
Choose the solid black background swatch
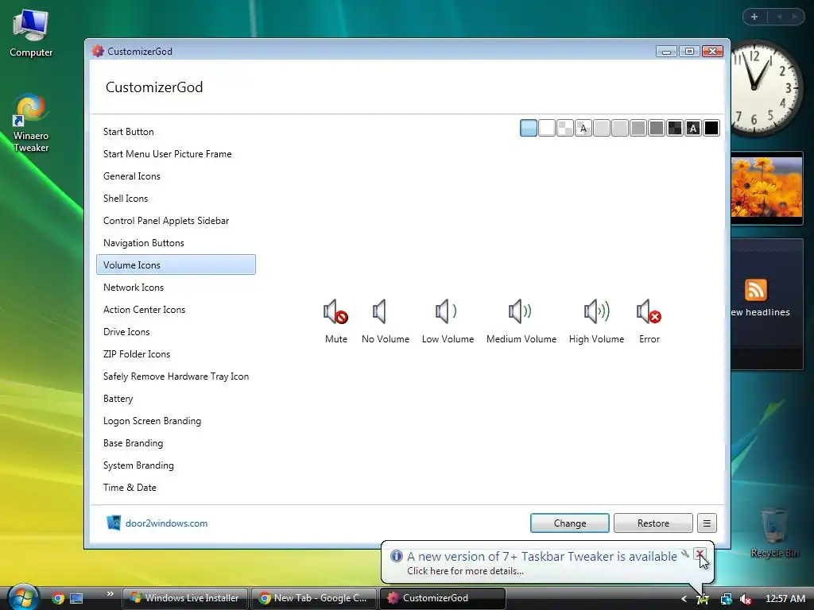[x=711, y=128]
